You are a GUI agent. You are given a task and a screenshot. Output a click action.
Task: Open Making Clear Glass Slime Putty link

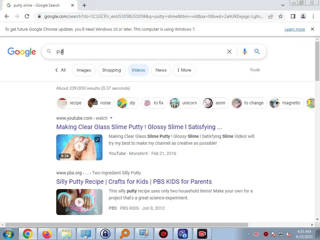pos(139,127)
